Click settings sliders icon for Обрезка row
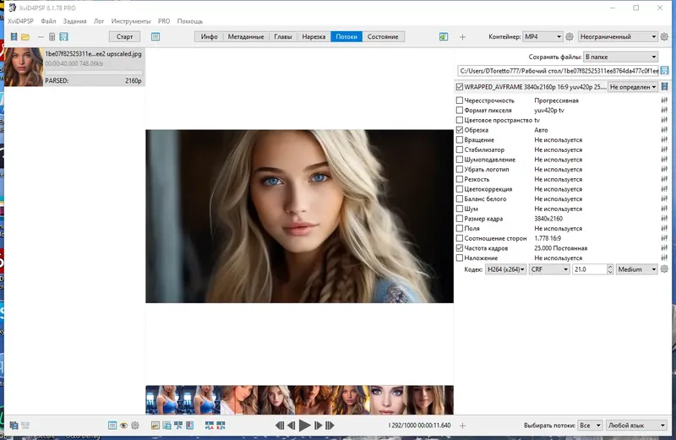 tap(665, 130)
